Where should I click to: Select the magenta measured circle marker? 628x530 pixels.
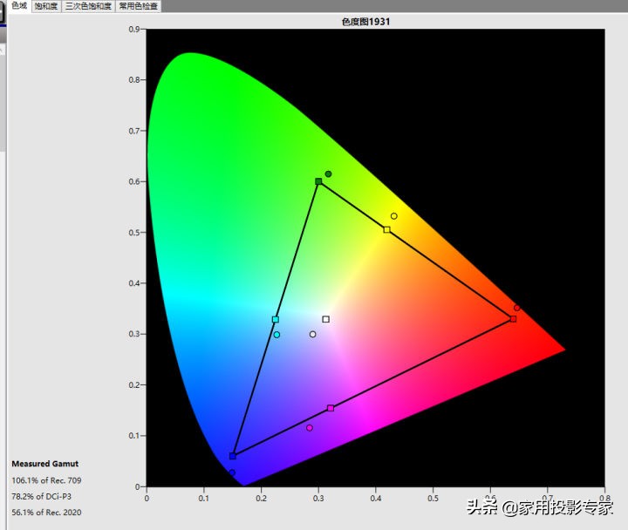coord(310,428)
